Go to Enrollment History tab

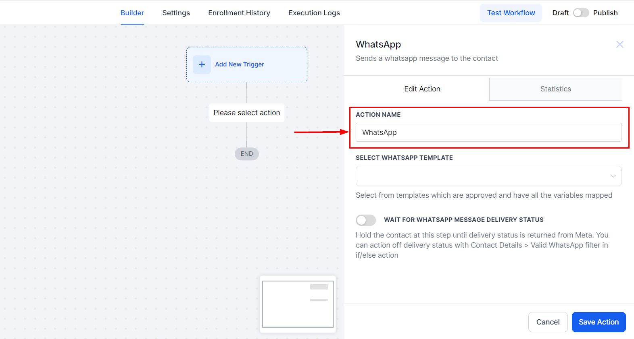[x=239, y=13]
